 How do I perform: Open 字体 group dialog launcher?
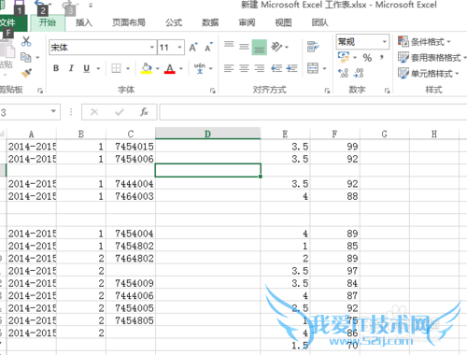tap(213, 91)
